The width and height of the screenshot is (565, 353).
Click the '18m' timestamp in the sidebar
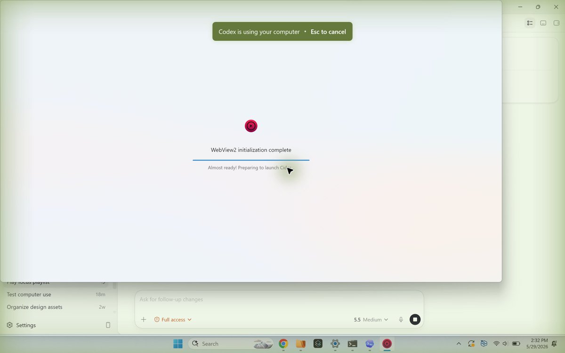tap(100, 294)
